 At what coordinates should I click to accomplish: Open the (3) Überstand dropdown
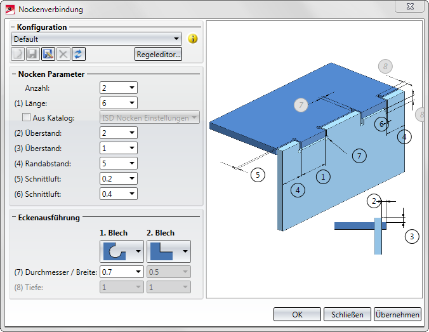pyautogui.click(x=132, y=148)
